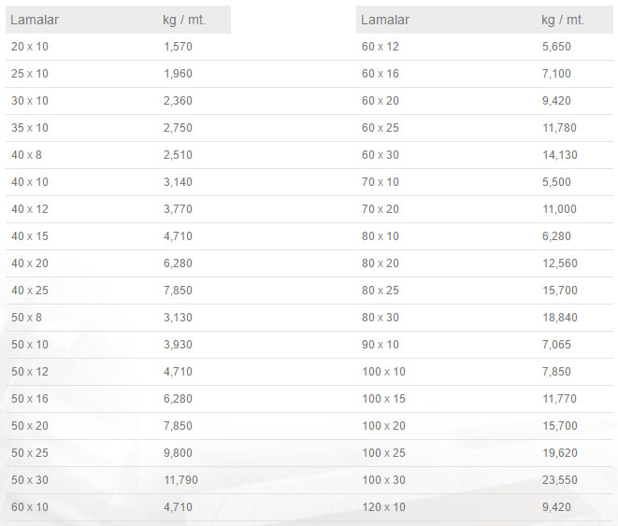Click the 40 x 25 row label
The height and width of the screenshot is (526, 618).
tap(29, 291)
